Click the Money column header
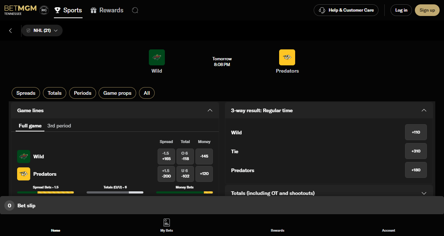Image resolution: width=444 pixels, height=236 pixels. click(204, 142)
